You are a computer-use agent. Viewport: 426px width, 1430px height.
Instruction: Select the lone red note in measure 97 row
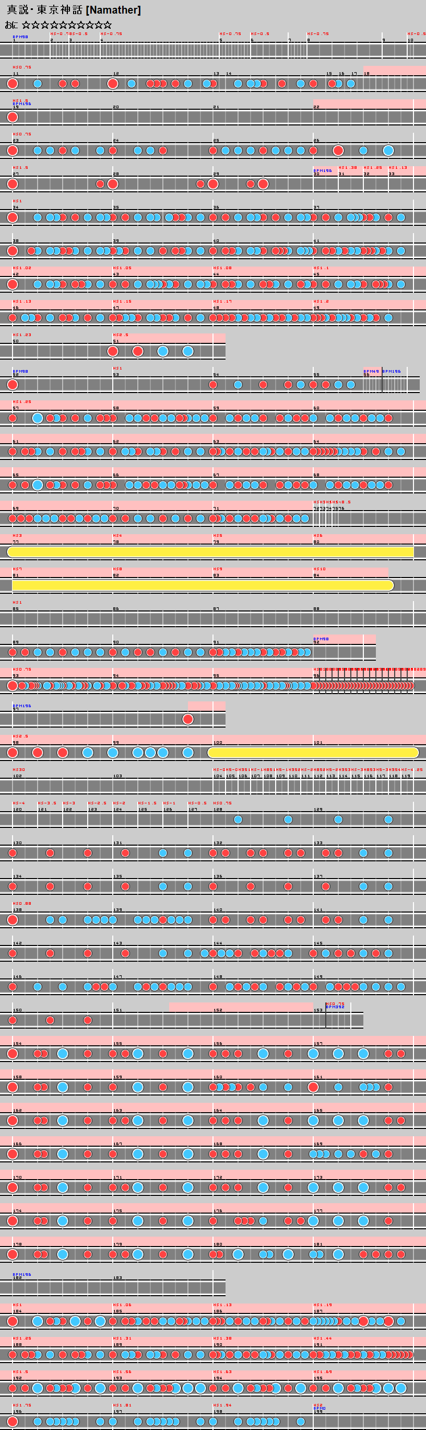coord(188,719)
